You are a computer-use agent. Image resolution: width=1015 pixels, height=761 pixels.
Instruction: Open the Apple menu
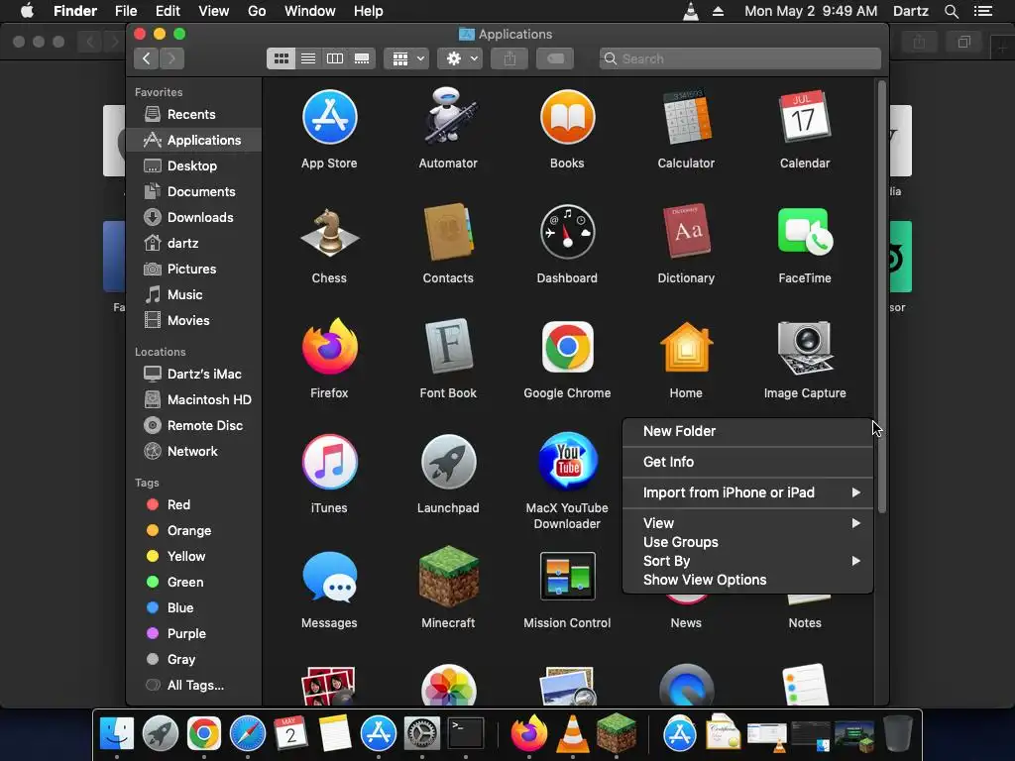pyautogui.click(x=27, y=11)
